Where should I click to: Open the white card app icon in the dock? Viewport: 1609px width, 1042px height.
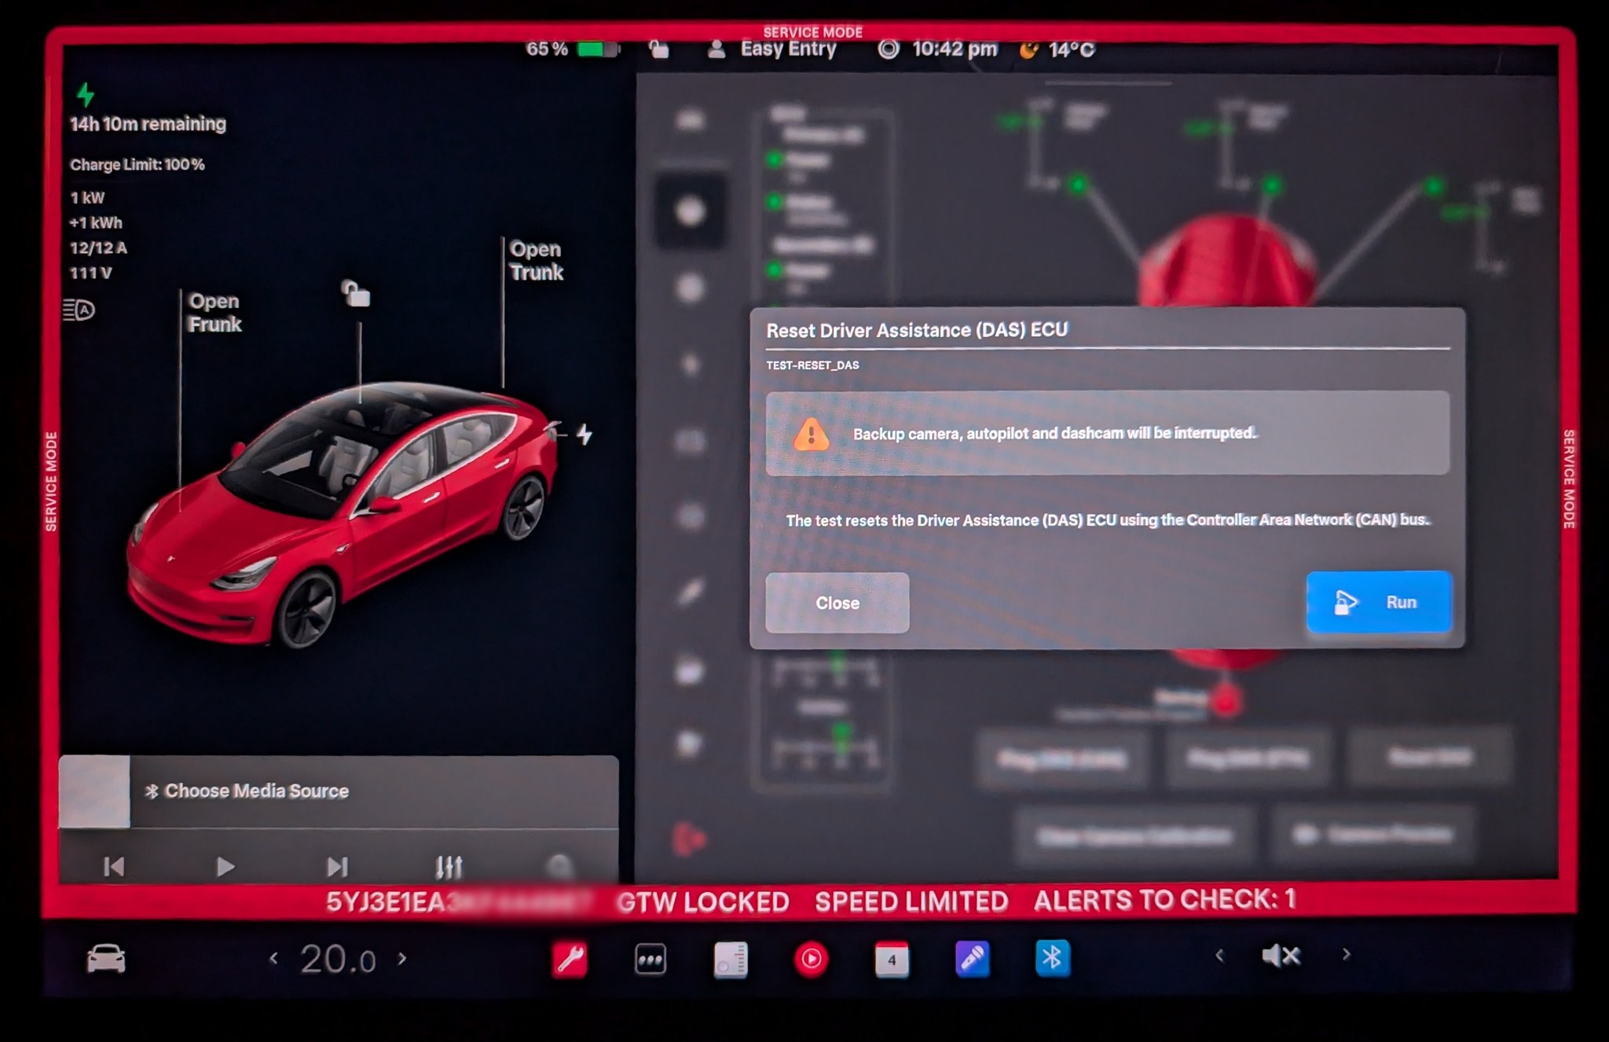(731, 959)
